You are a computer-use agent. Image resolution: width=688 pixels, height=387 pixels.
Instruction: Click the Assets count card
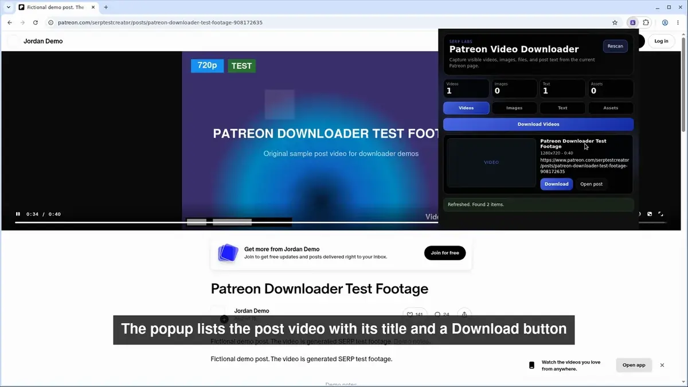click(x=611, y=88)
